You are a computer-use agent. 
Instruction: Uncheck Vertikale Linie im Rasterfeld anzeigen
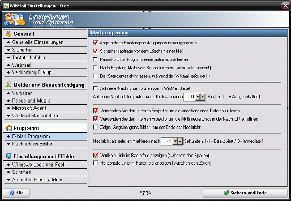point(96,155)
